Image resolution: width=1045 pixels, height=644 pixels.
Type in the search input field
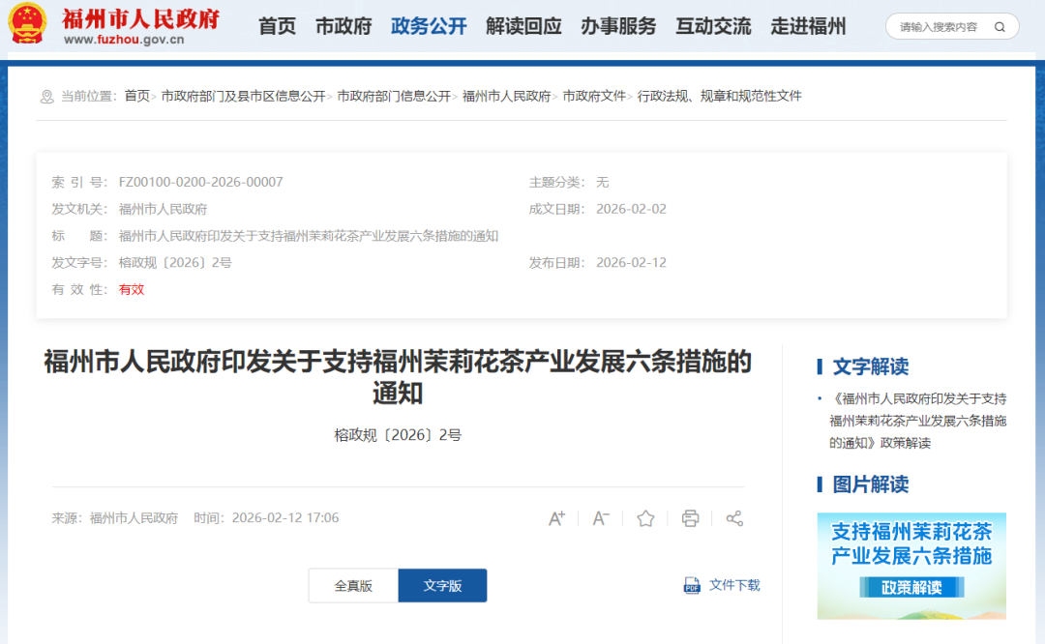(939, 27)
